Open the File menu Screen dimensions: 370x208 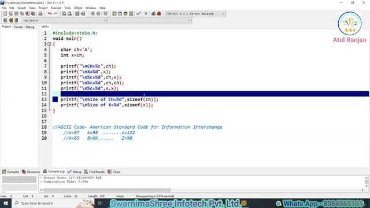pyautogui.click(x=4, y=8)
